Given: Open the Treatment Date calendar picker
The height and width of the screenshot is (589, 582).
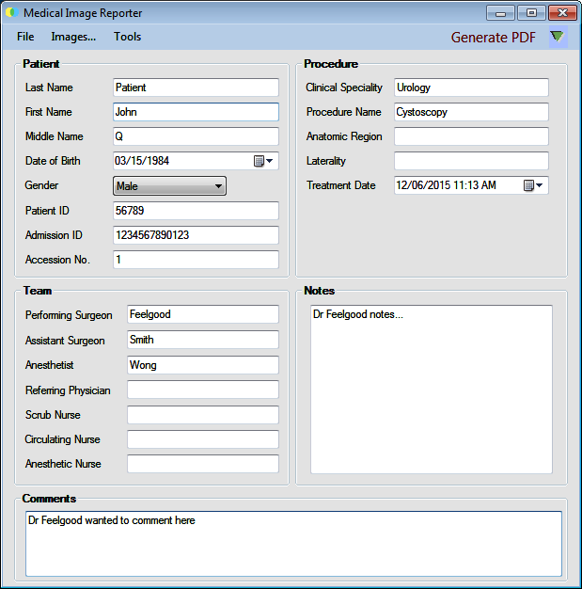Looking at the screenshot, I should 533,185.
